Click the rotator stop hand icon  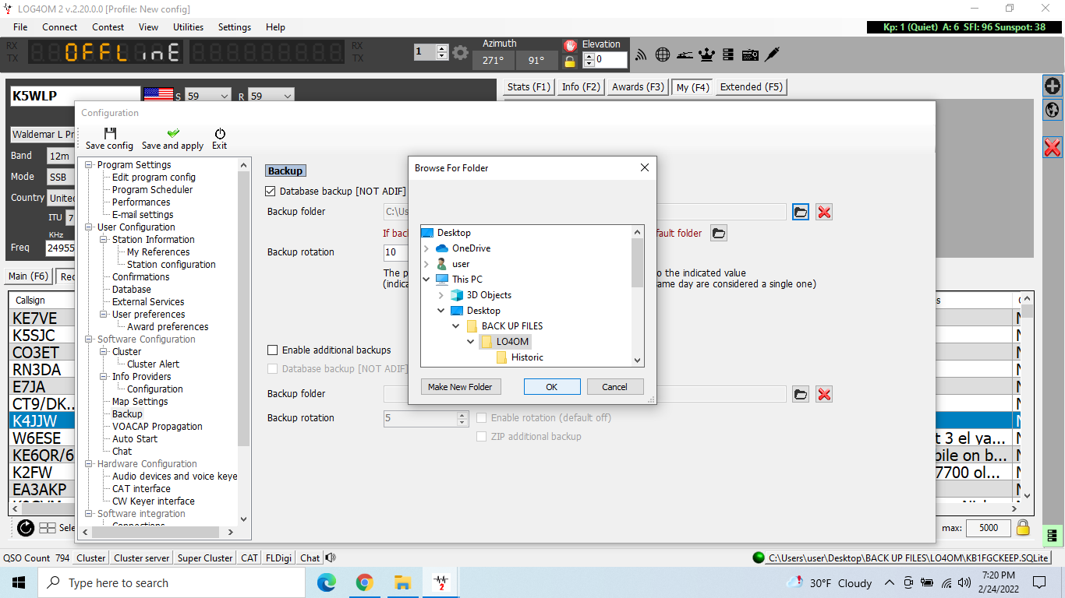(570, 45)
